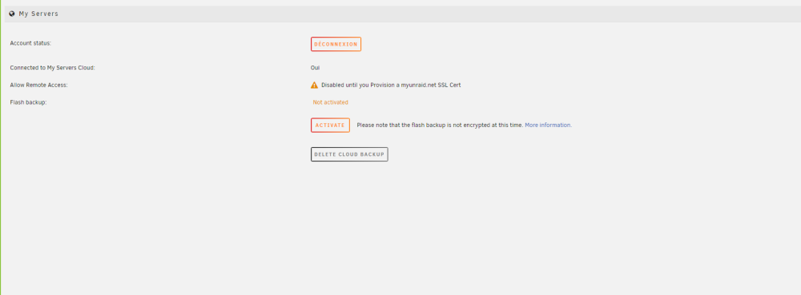801x295 pixels.
Task: Click the My Servers section title
Action: [x=38, y=14]
